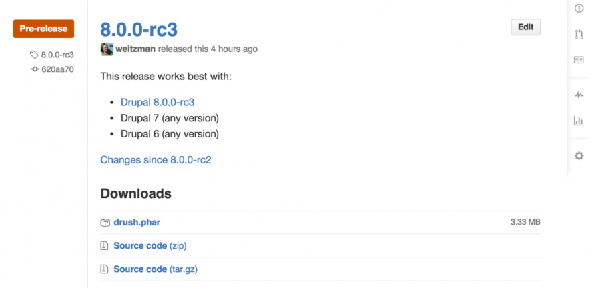Screen dimensions: 594x288
Task: Open the Wiki book icon
Action: [579, 60]
